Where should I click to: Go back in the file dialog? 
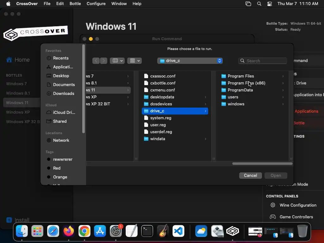pyautogui.click(x=96, y=61)
